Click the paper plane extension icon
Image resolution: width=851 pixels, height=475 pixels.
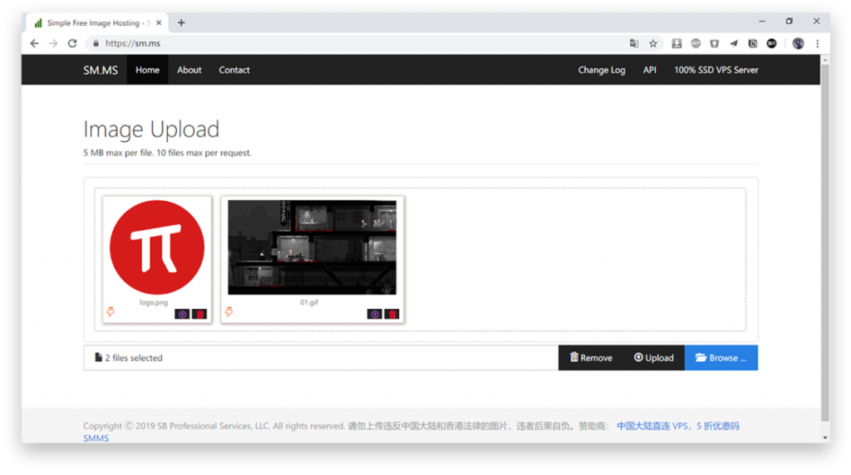(x=734, y=43)
